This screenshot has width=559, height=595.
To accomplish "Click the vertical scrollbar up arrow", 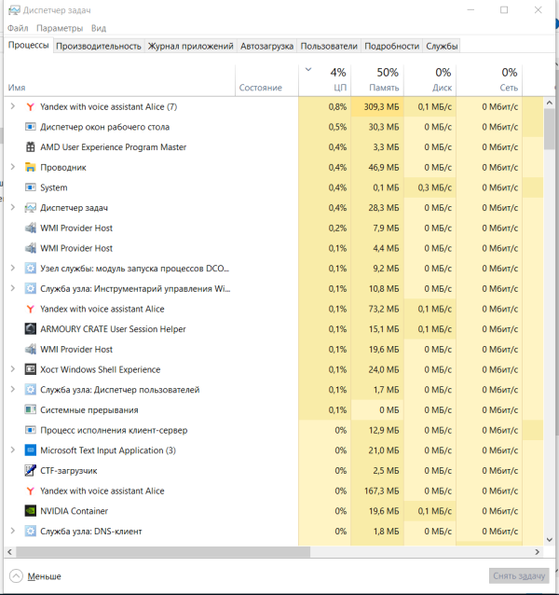I will coord(550,103).
